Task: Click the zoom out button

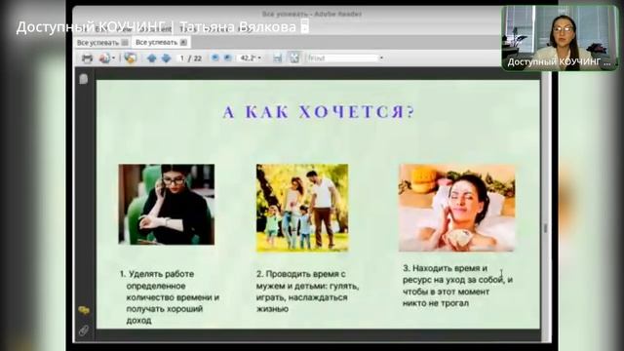Action: [x=214, y=58]
